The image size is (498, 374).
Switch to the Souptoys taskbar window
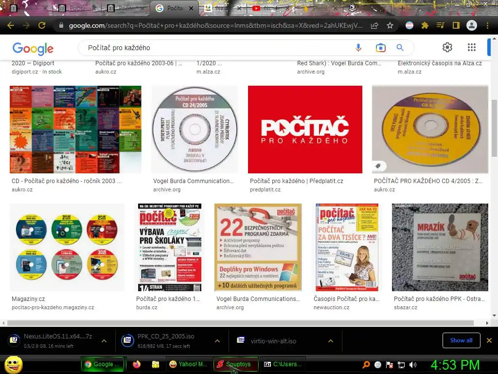tap(235, 364)
